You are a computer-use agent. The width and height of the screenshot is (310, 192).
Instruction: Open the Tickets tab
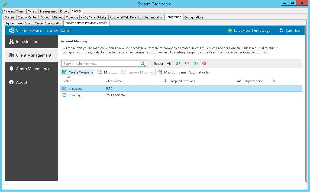[x=33, y=11]
